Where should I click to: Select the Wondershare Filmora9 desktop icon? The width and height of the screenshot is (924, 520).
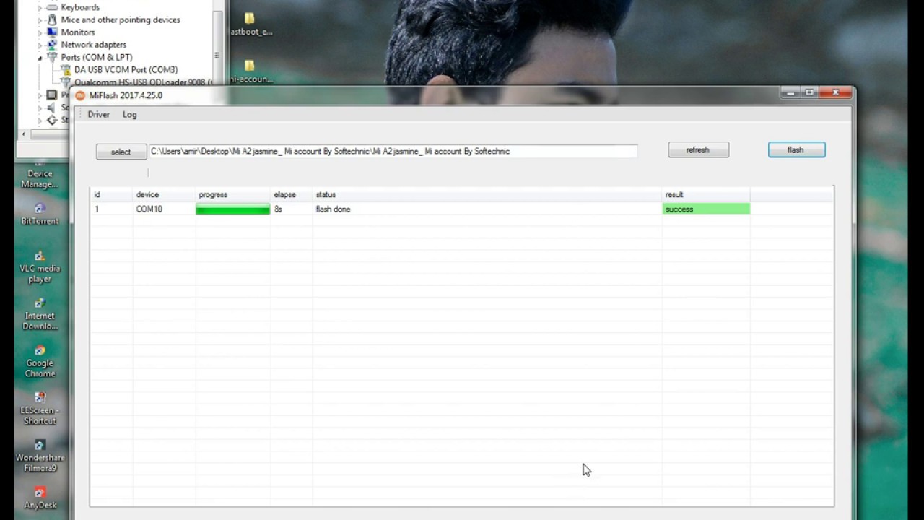[40, 456]
